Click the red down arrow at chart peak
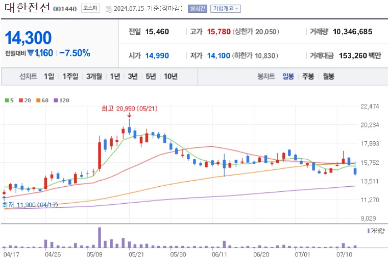The image size is (388, 261). (x=129, y=116)
